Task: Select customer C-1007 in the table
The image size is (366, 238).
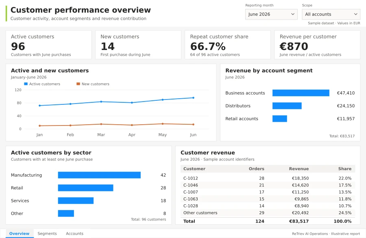Action: coord(190,192)
